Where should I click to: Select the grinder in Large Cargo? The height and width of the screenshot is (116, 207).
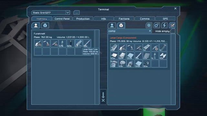122,47
